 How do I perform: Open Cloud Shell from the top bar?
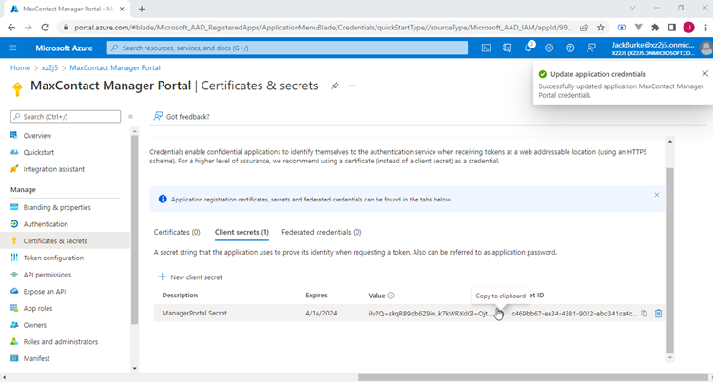[x=486, y=48]
